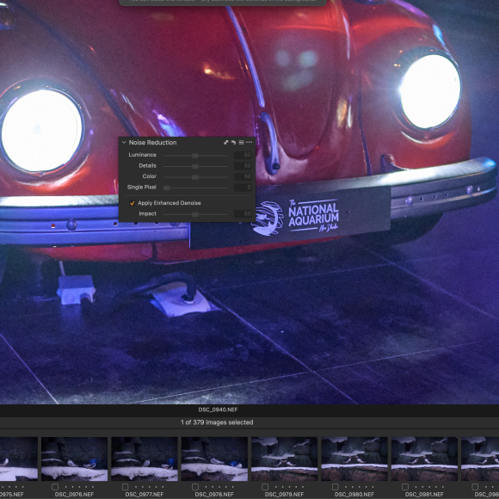Click the star rating dots under DSC_0978.NEF
The height and width of the screenshot is (499, 499).
tap(219, 487)
